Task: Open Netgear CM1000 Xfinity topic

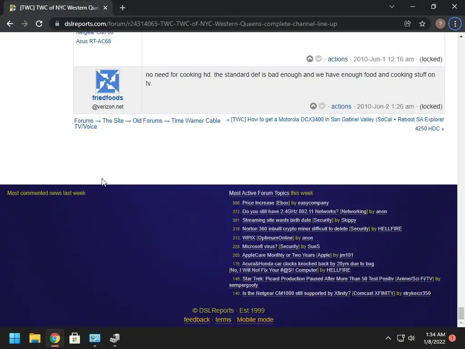Action: 296,293
